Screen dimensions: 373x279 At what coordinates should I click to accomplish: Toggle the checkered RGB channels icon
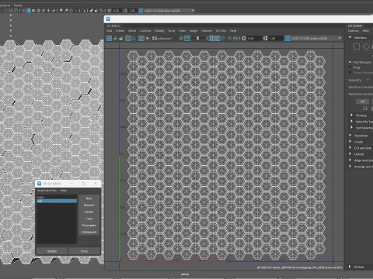coord(211,38)
